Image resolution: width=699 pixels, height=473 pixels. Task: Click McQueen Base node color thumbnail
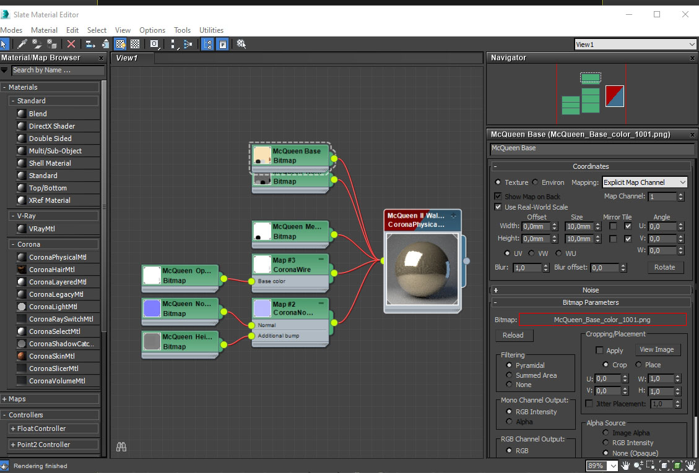tap(263, 155)
